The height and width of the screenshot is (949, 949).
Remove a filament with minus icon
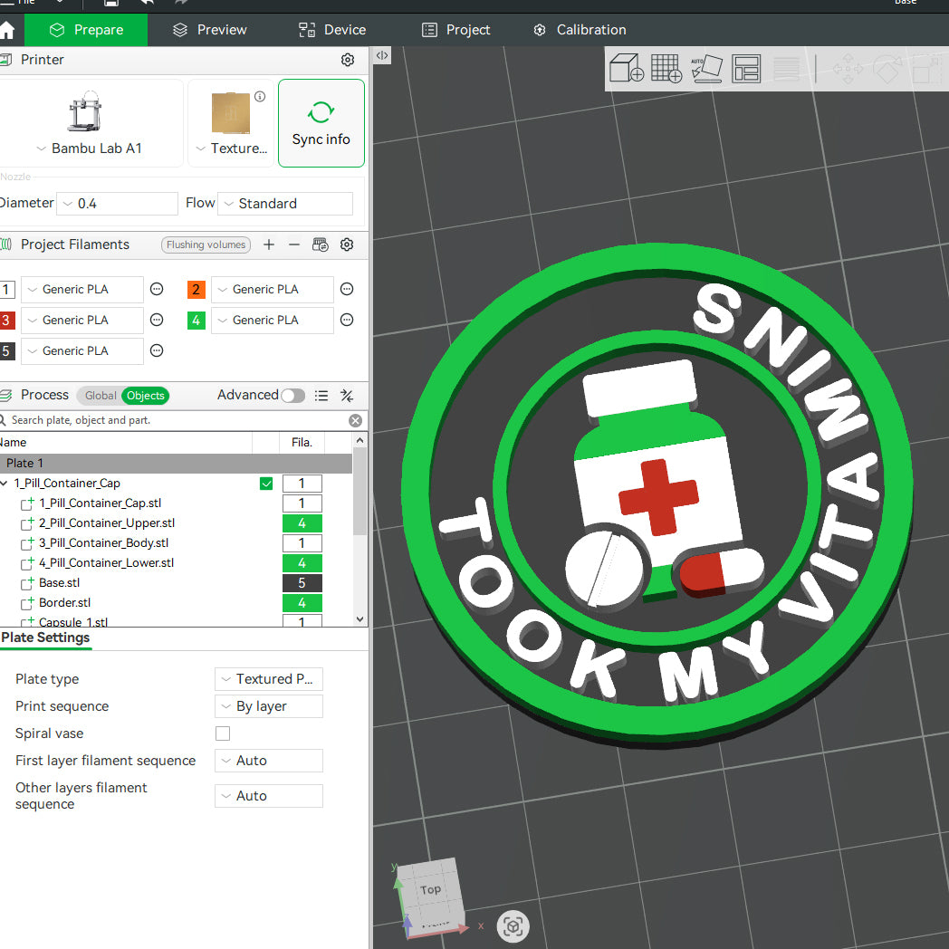(x=294, y=244)
